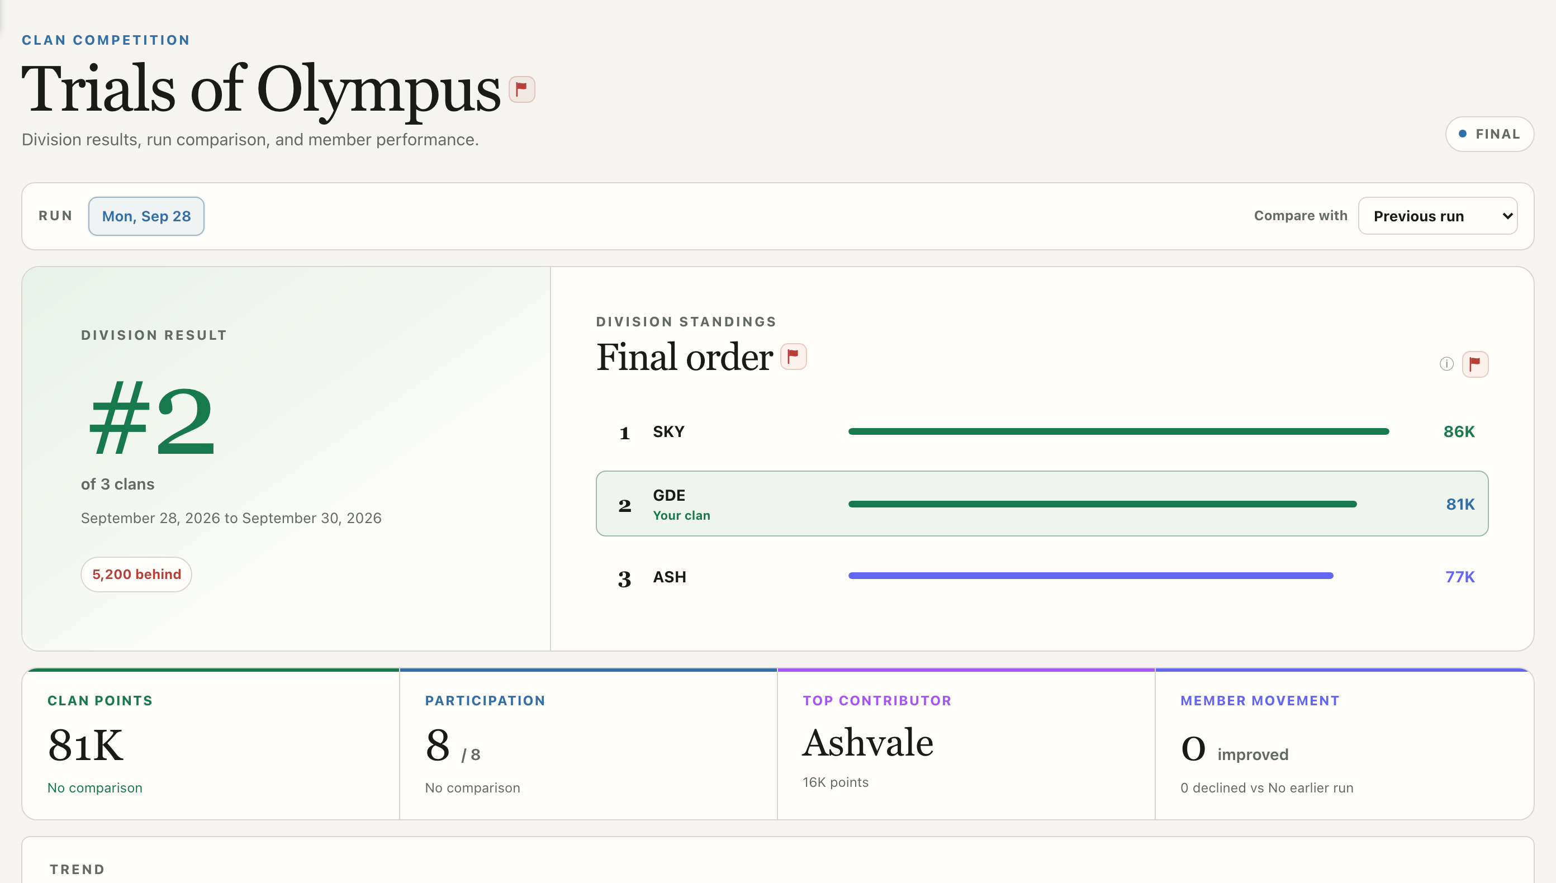The width and height of the screenshot is (1556, 883).
Task: Click the flag icon beside Trials of Olympus
Action: pos(521,90)
